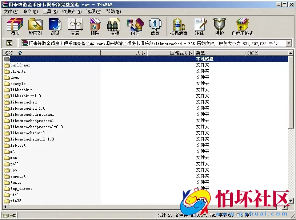Open the 工具 (Tools) menu

click(51, 11)
